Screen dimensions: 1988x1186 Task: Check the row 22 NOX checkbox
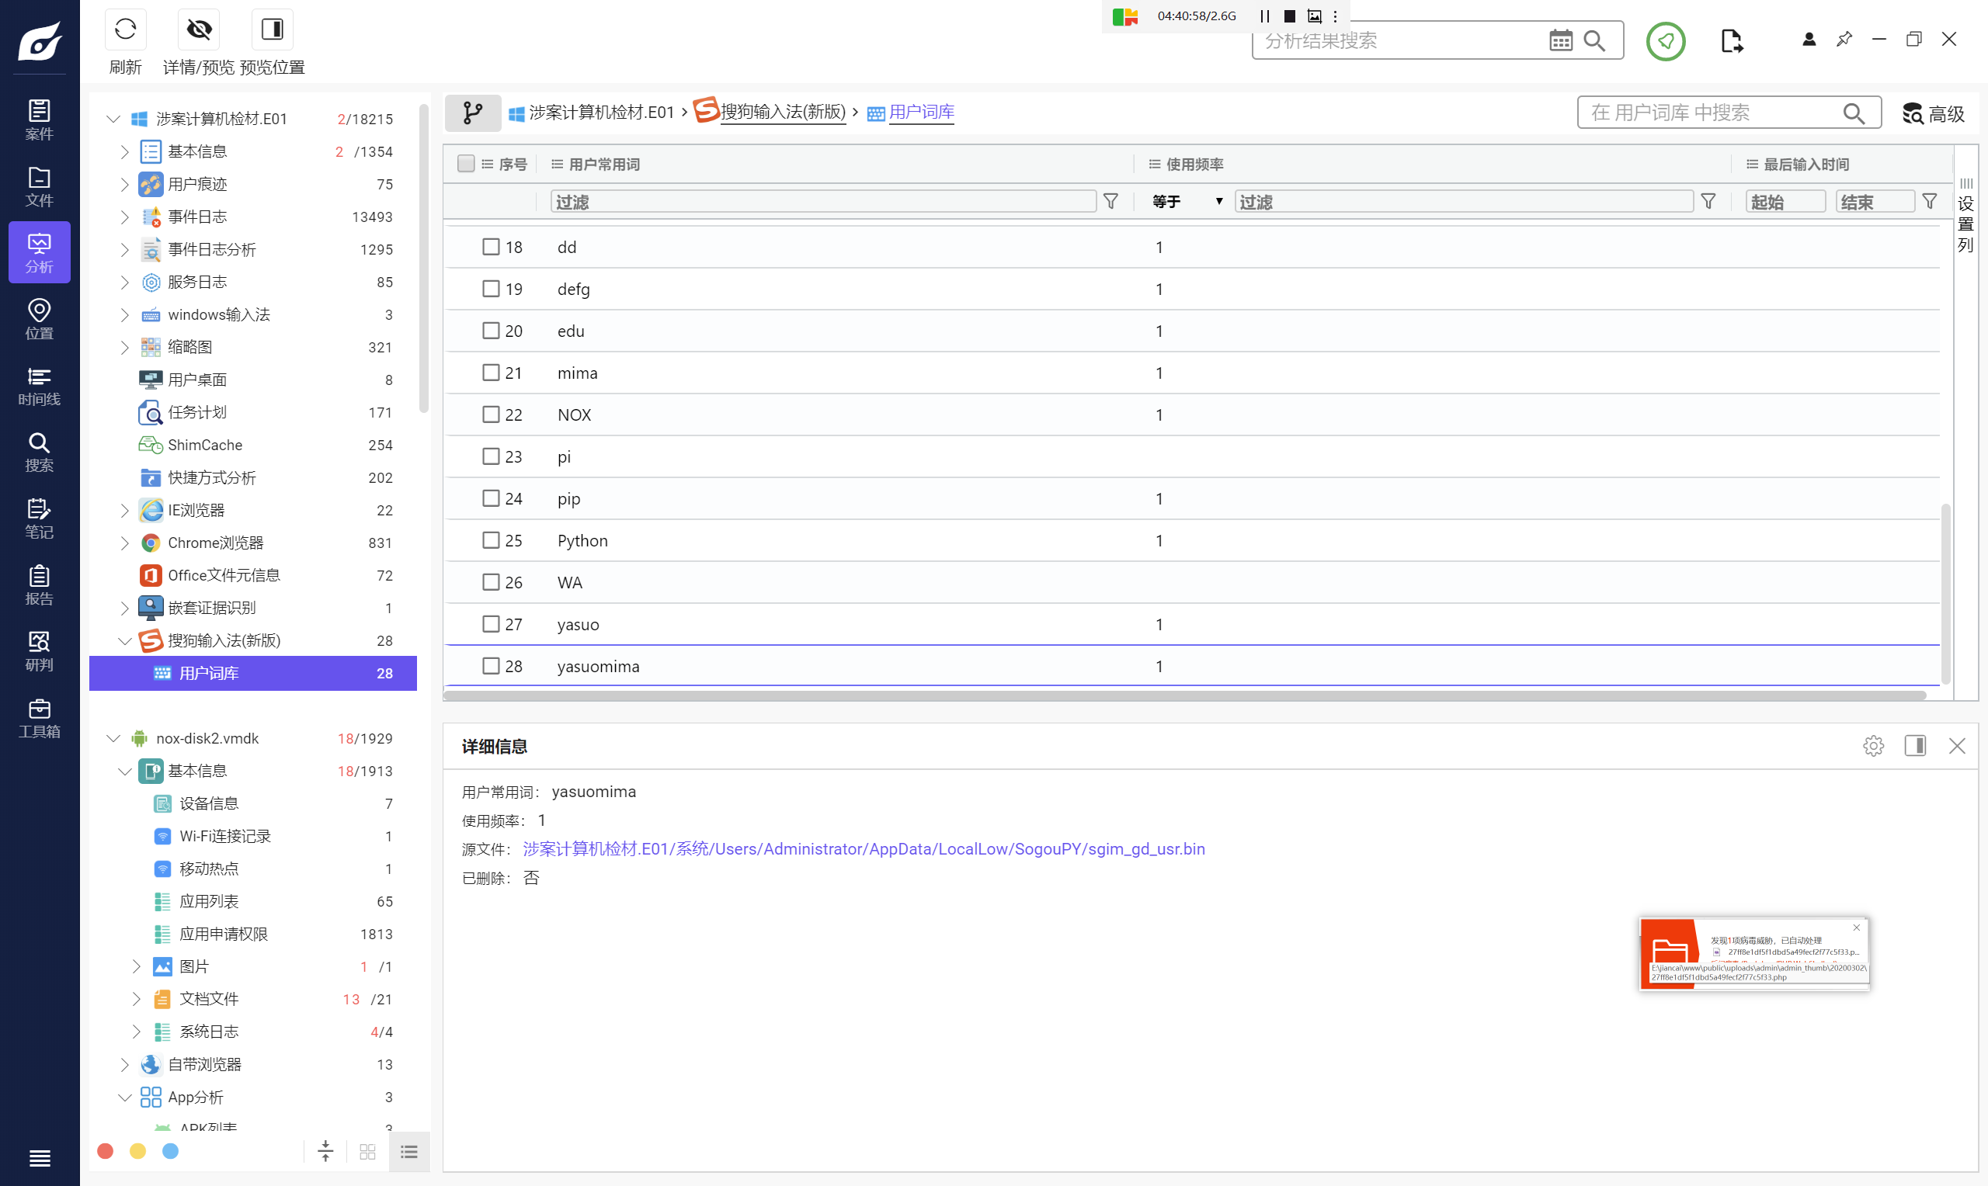click(491, 414)
